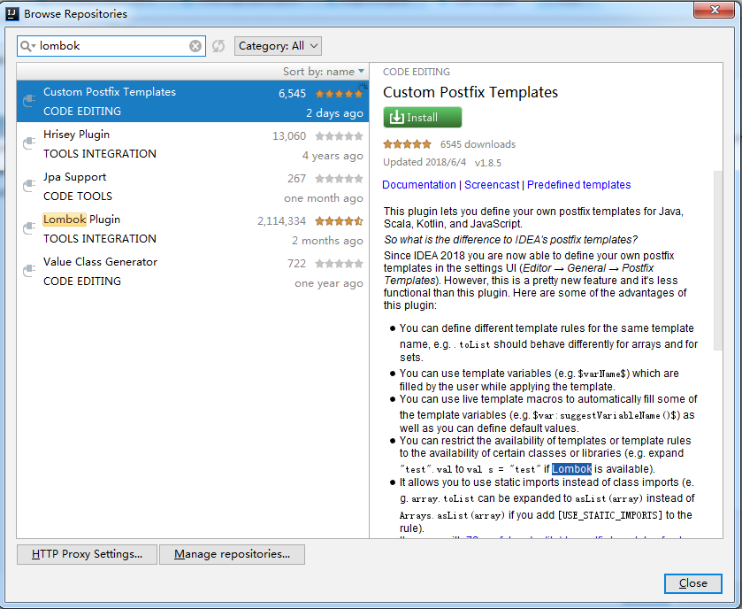742x609 pixels.
Task: Click the 13,060 download count
Action: [x=289, y=136]
